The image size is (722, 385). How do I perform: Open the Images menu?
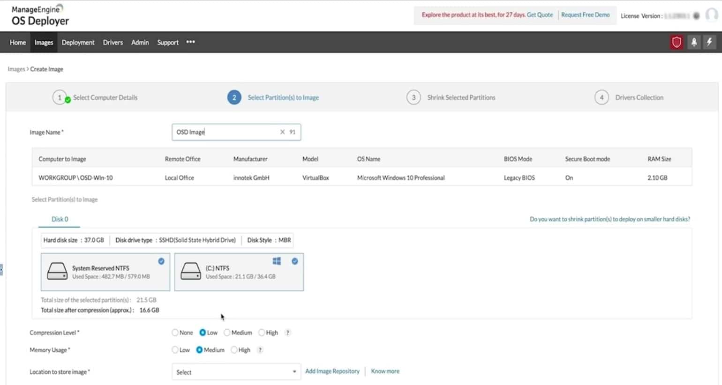pyautogui.click(x=44, y=42)
